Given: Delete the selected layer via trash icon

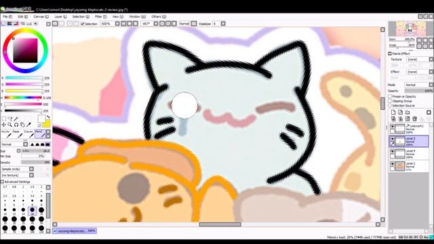Looking at the screenshot, I should click(x=414, y=119).
